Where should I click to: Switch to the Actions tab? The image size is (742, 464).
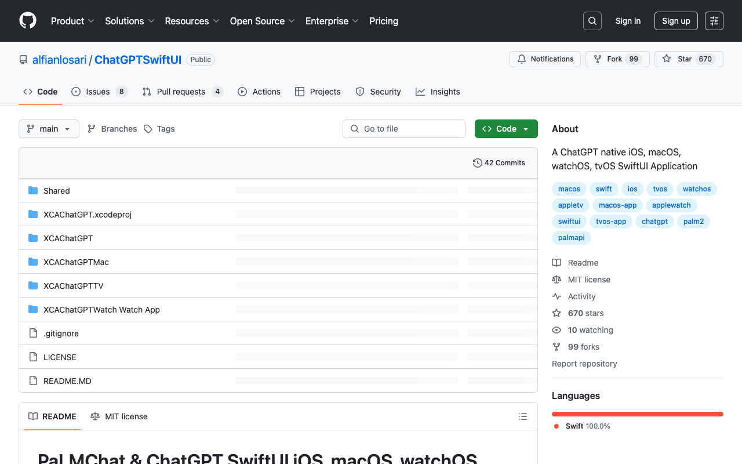tap(259, 92)
